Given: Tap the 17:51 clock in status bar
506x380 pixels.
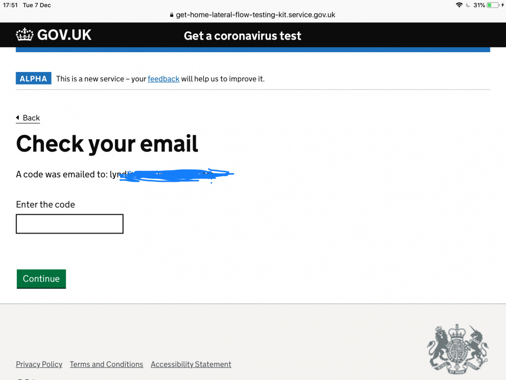Looking at the screenshot, I should (x=10, y=5).
